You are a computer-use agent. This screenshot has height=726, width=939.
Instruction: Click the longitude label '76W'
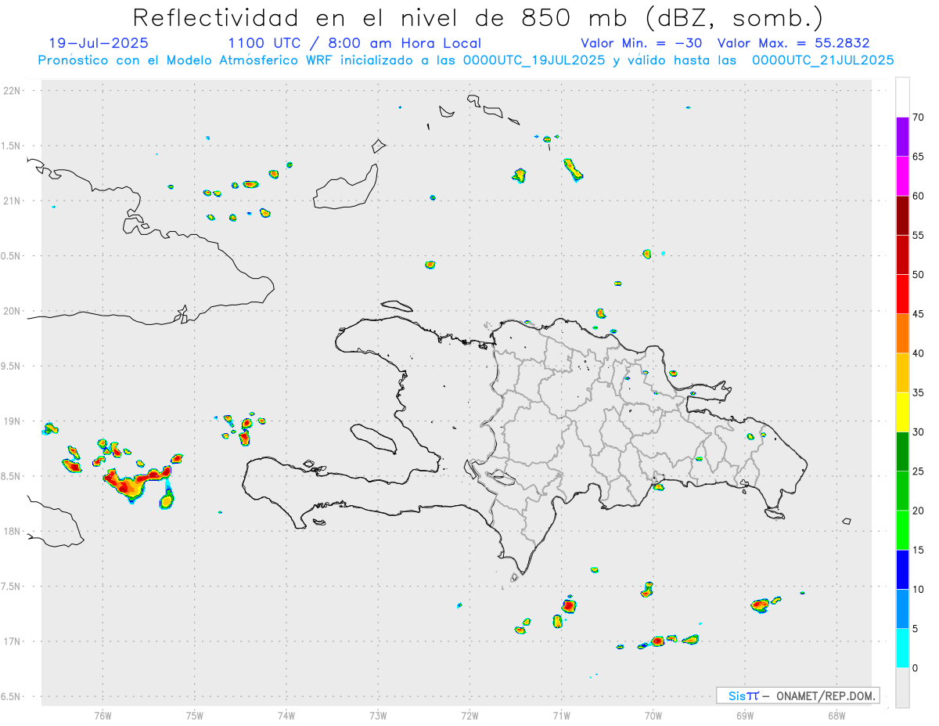click(103, 715)
